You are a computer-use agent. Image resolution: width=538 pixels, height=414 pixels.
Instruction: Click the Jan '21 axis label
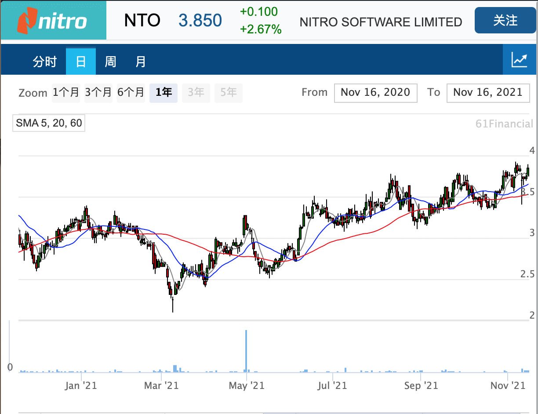coord(81,385)
